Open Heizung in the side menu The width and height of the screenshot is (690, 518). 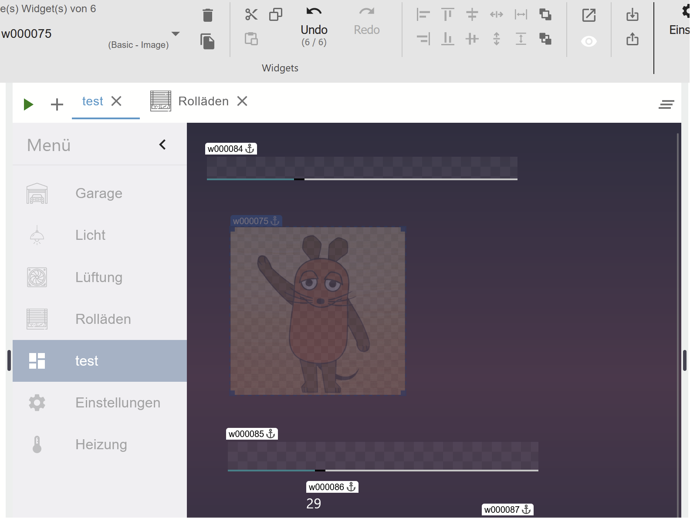point(100,444)
